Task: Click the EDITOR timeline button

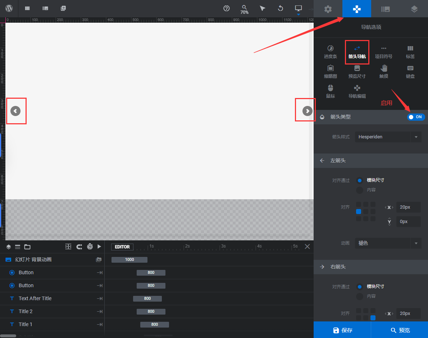Action: click(x=122, y=247)
